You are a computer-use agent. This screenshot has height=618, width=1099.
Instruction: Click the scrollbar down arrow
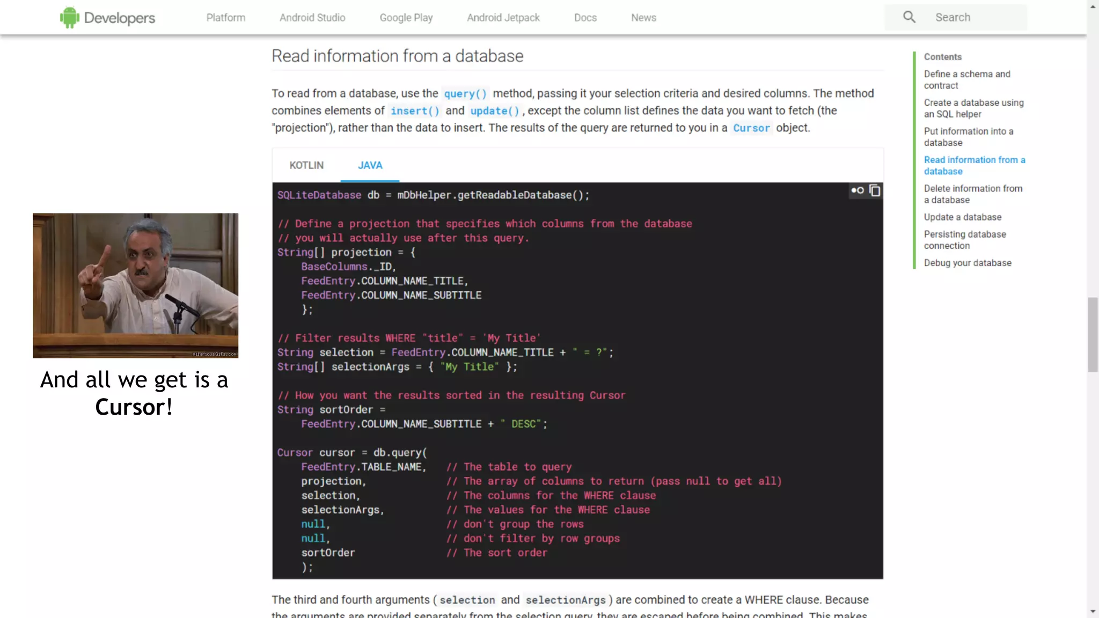coord(1093,612)
